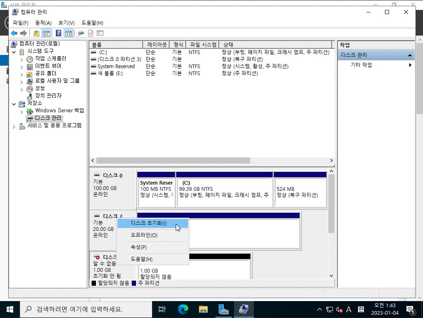Click the disk view scroll up arrow
The image size is (423, 318).
pyautogui.click(x=331, y=171)
